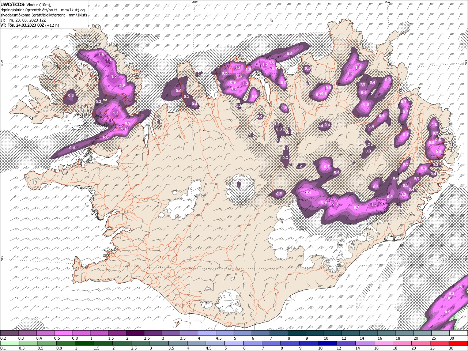Pick the darkest green rain swatch starting at 1
468x351 pixels.
84,343
